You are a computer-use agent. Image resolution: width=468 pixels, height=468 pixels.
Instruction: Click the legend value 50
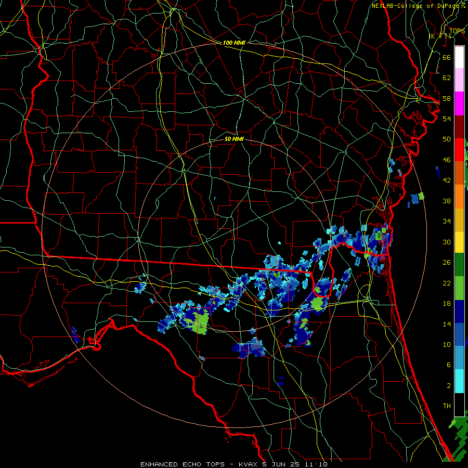447,139
